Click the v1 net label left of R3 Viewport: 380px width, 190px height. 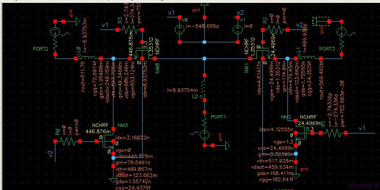[x=105, y=25]
